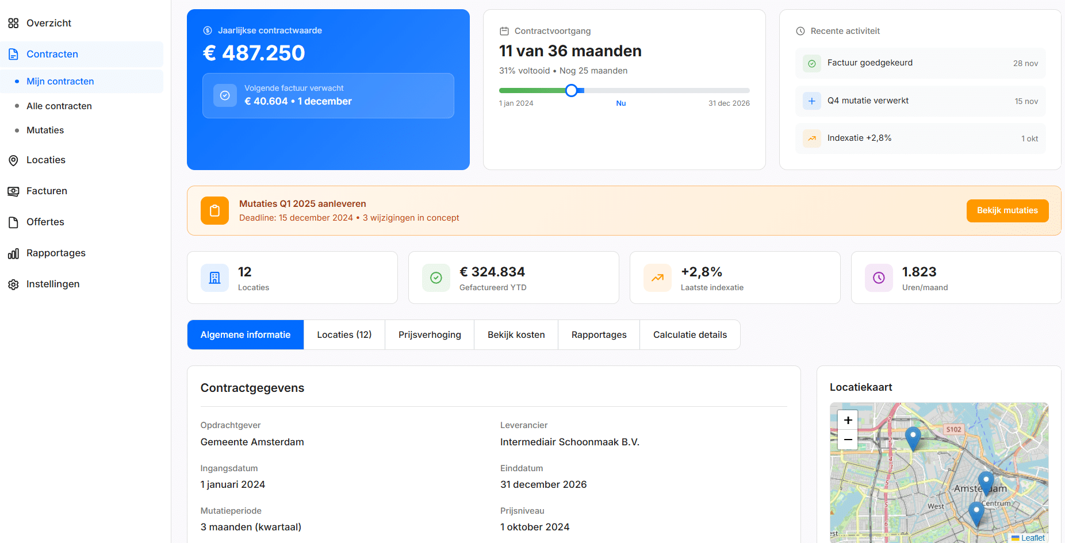
Task: Click the Overzicht grid icon
Action: coord(13,22)
